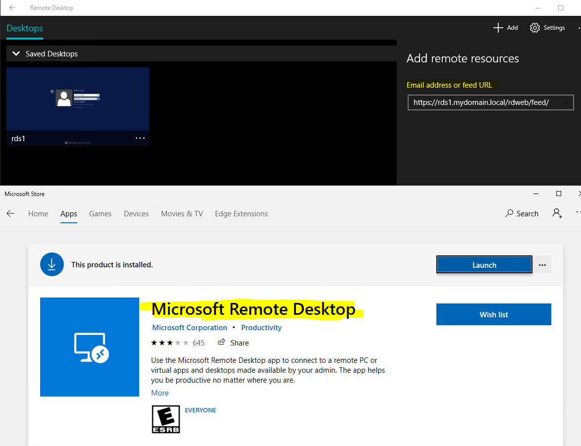Maximize the Microsoft Store window
581x446 pixels.
point(559,194)
